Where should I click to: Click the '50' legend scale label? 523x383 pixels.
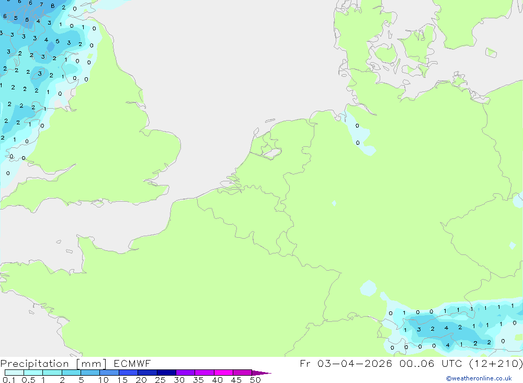click(255, 380)
